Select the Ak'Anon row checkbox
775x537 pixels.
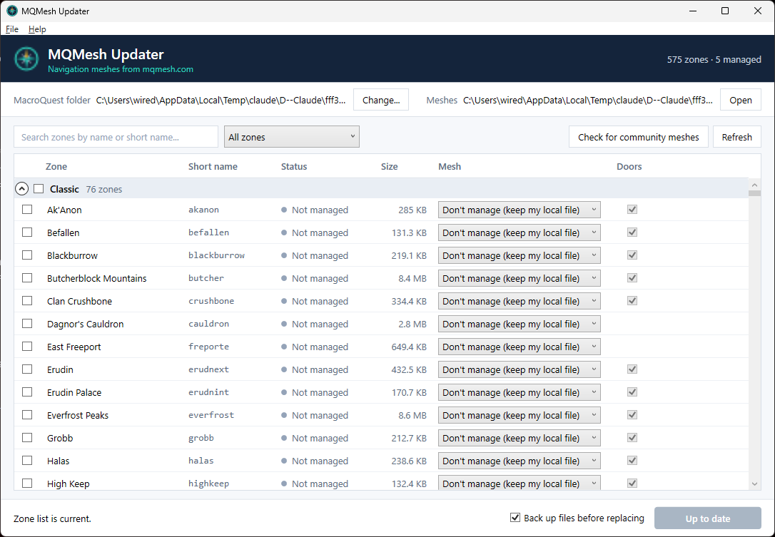27,210
